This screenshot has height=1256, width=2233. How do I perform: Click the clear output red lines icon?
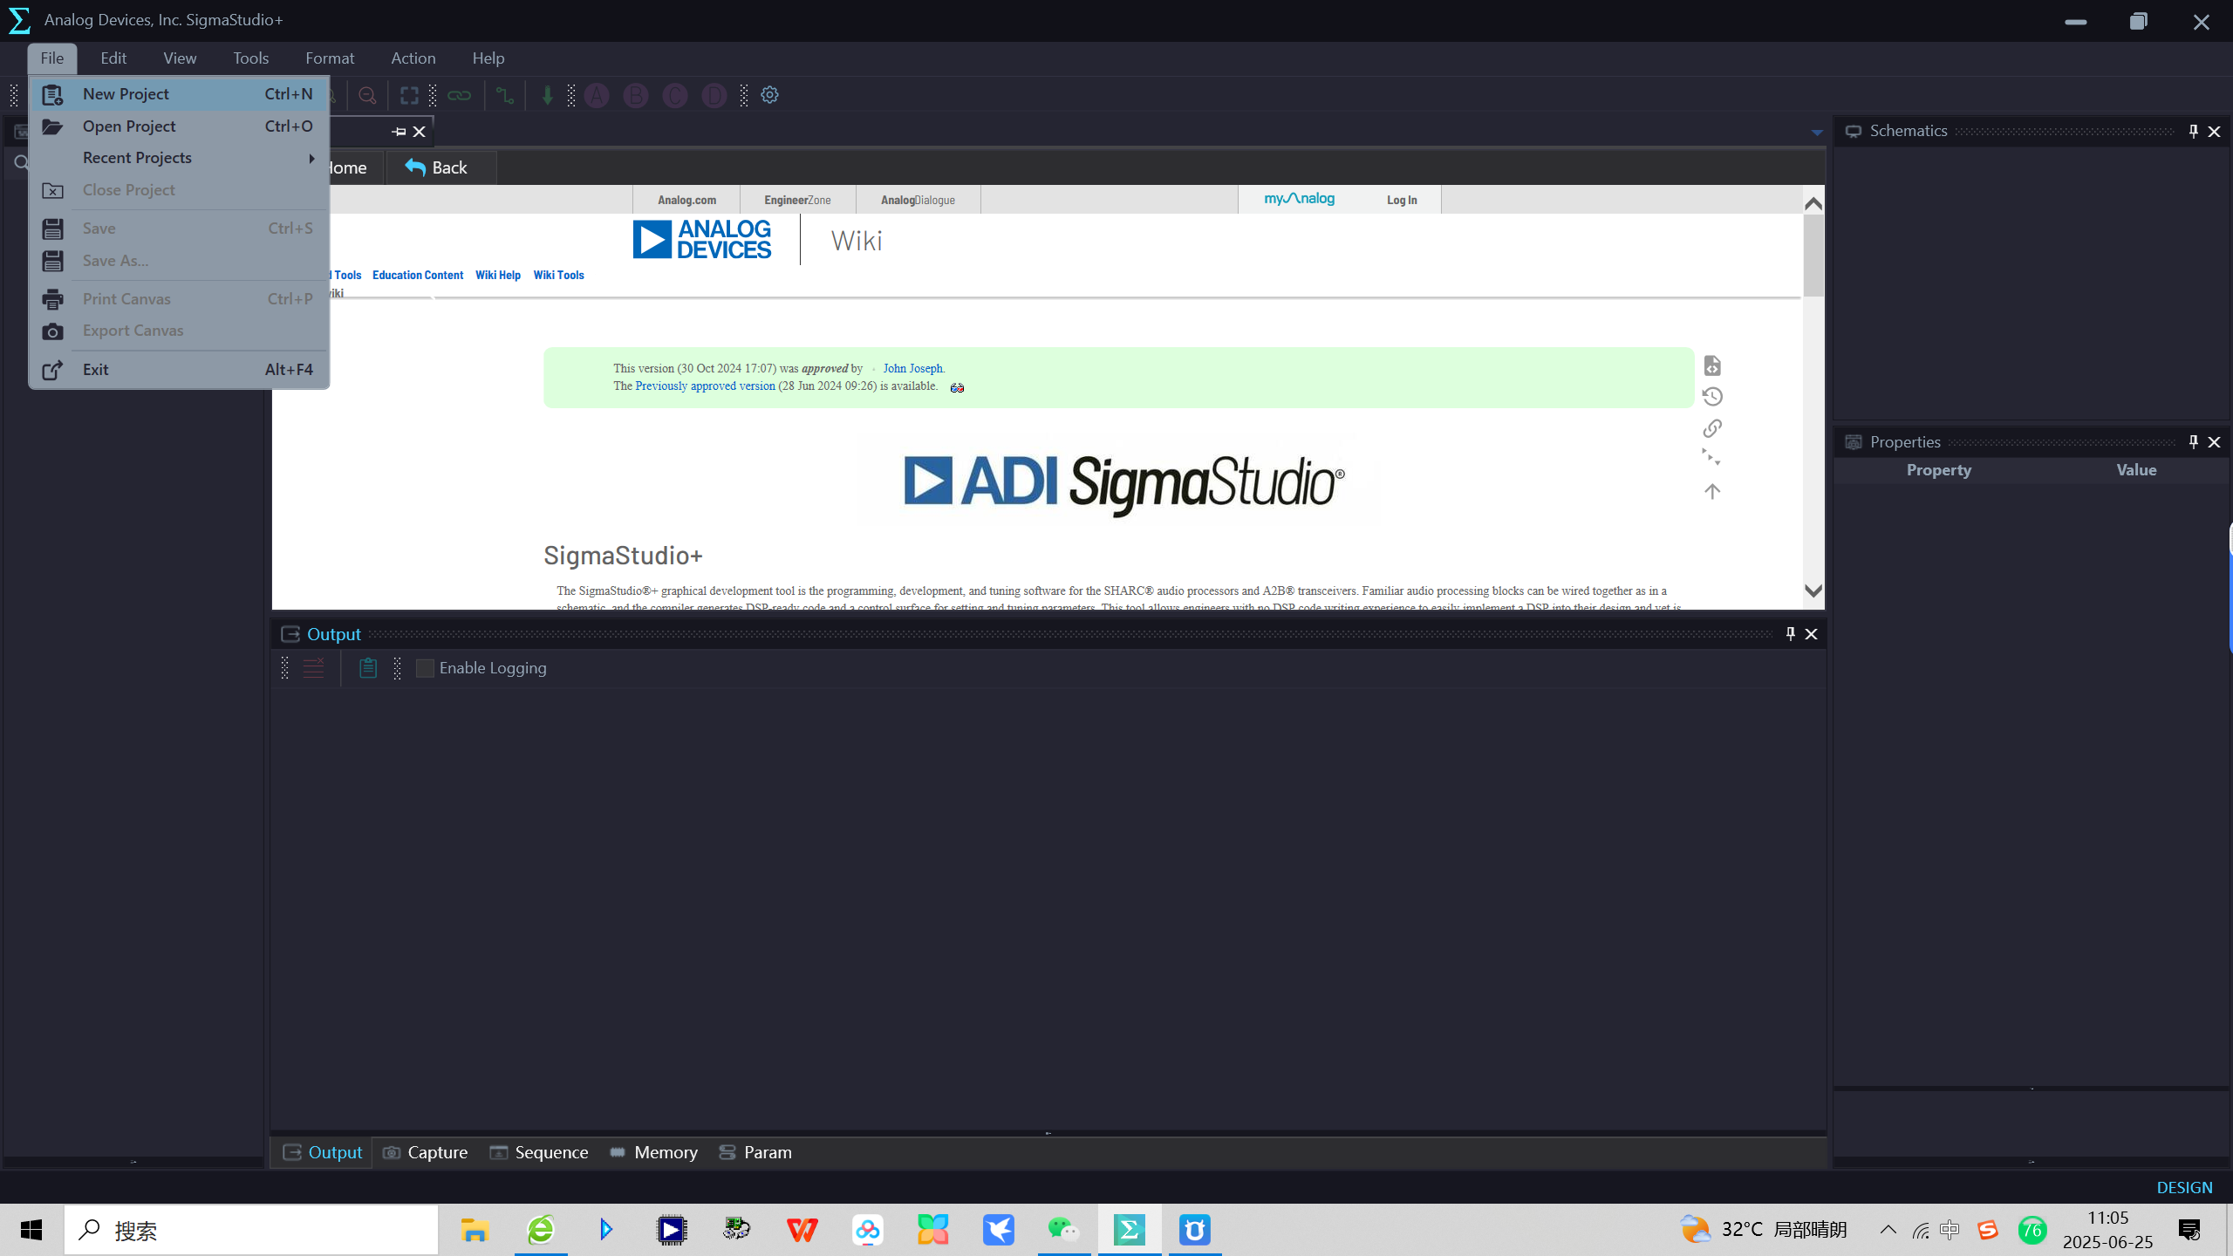[x=313, y=668]
